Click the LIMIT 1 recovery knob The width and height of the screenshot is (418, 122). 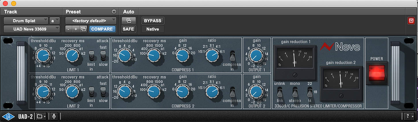coord(72,55)
